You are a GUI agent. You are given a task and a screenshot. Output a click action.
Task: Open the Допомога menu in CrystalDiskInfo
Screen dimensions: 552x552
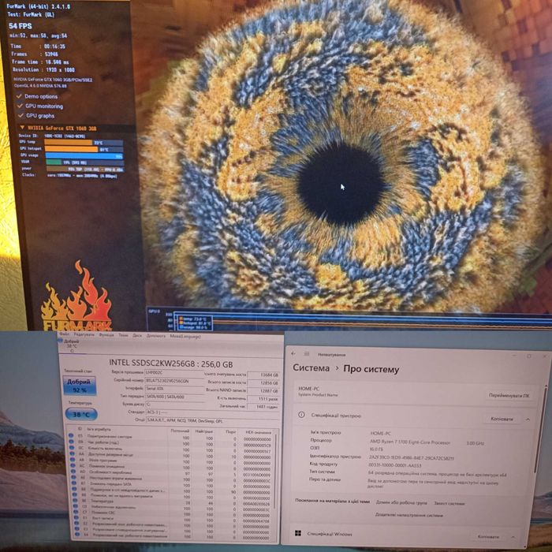156,336
